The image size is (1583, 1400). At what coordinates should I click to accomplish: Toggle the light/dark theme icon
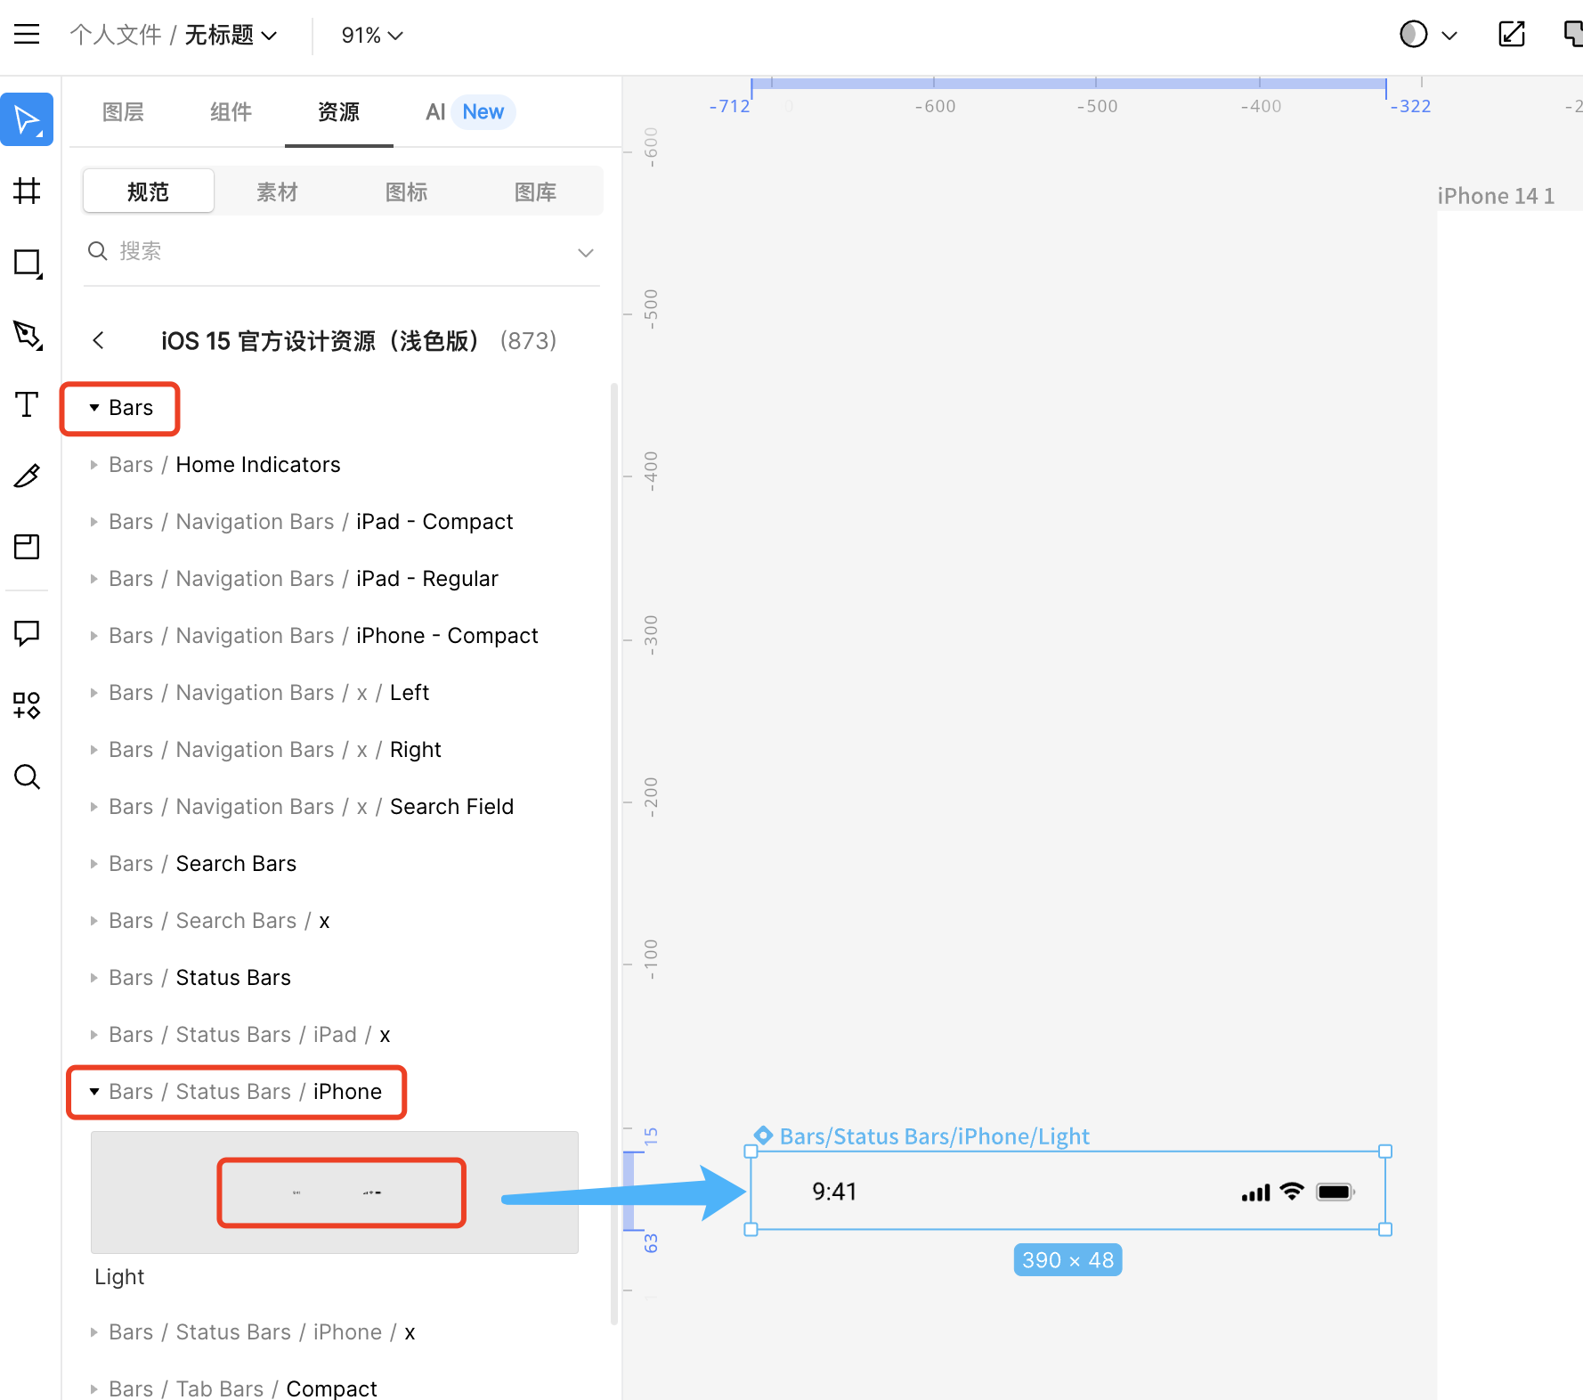[x=1413, y=35]
